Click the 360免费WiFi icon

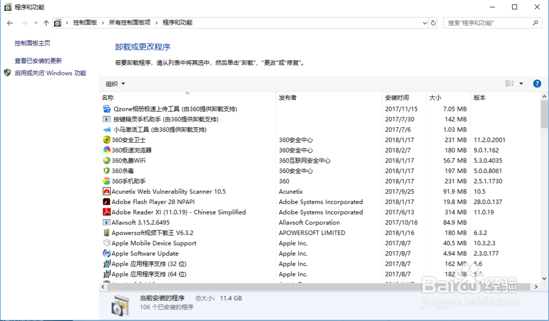pyautogui.click(x=107, y=160)
